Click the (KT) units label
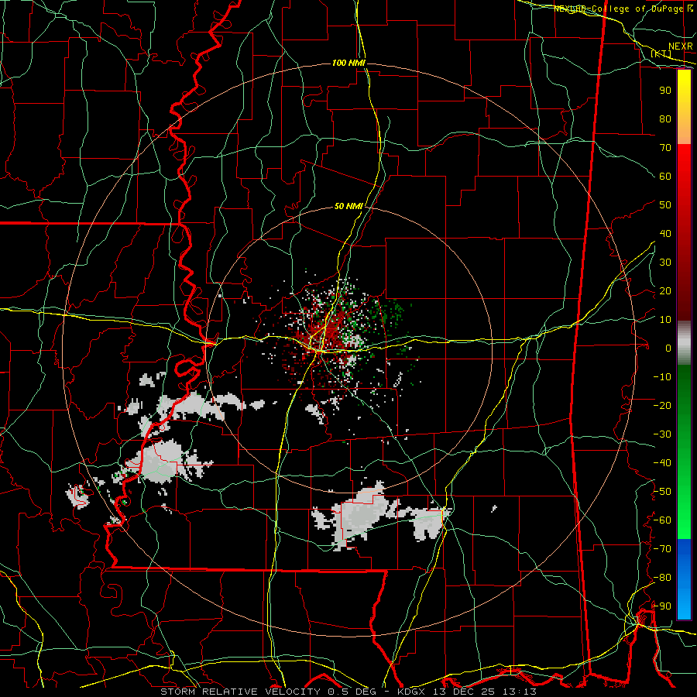 pyautogui.click(x=661, y=53)
